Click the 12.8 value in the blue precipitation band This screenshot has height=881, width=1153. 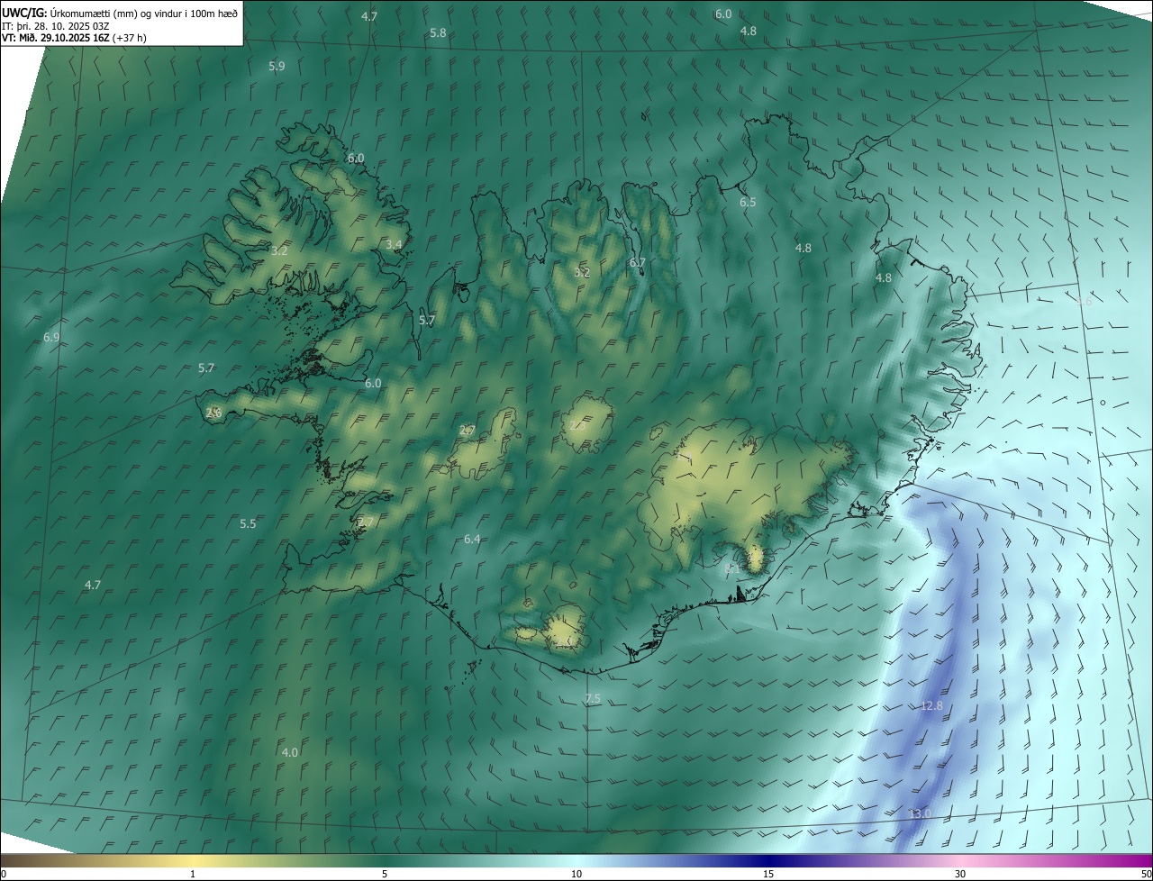click(x=931, y=705)
